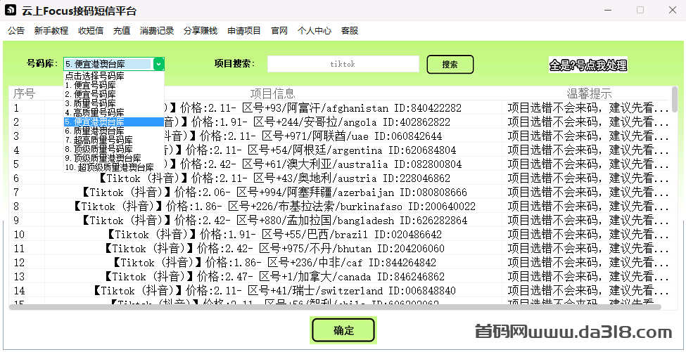Viewport: 686px width, 352px height.
Task: Select 8. 顶级质量号码库 option
Action: [114, 149]
